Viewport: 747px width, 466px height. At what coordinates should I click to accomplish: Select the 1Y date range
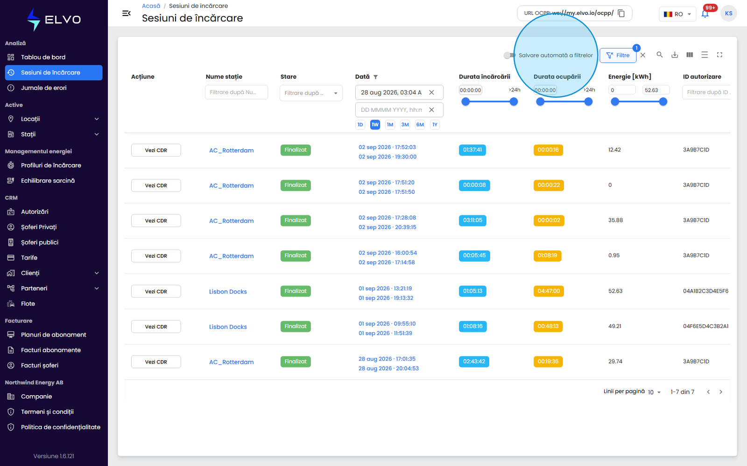point(435,124)
